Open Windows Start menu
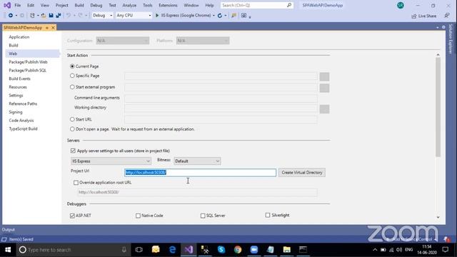This screenshot has height=257, width=457. pyautogui.click(x=8, y=250)
